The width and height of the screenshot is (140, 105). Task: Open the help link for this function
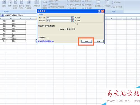tap(46, 41)
